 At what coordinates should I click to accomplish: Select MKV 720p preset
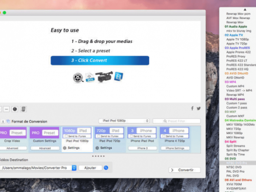click(x=233, y=129)
